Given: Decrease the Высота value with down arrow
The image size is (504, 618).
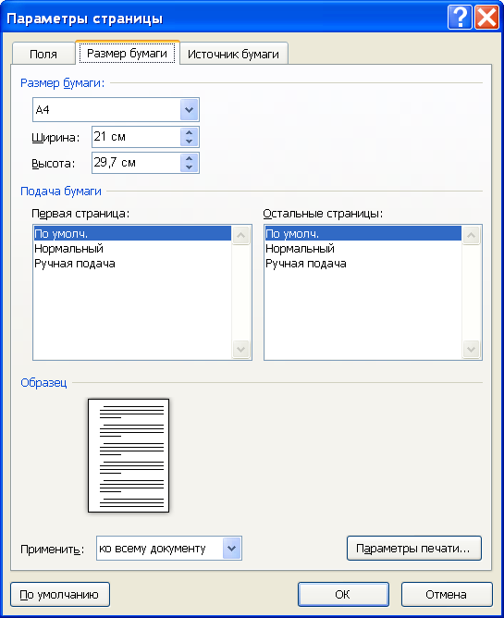Looking at the screenshot, I should pos(190,167).
